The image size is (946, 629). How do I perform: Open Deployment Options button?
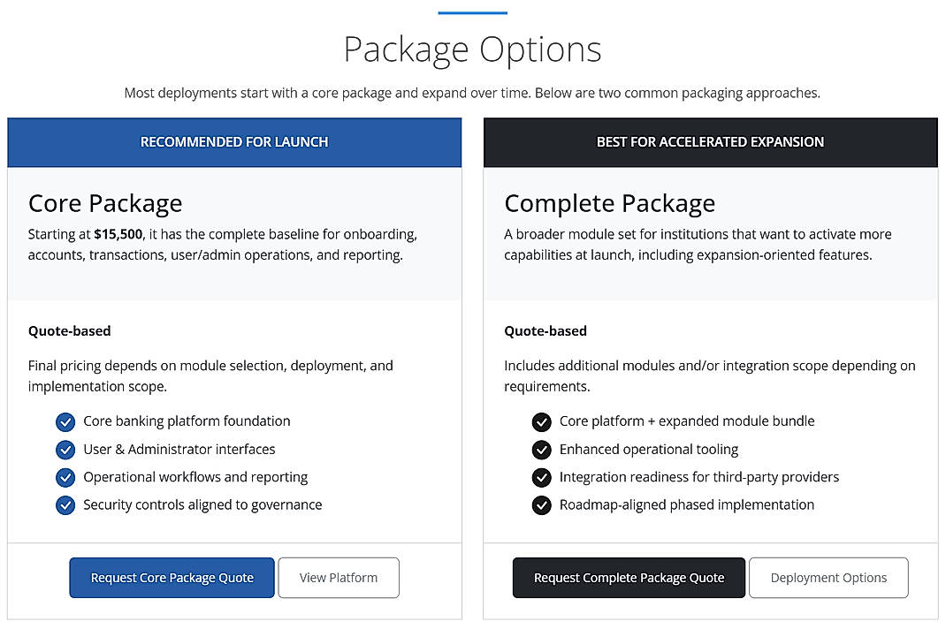(828, 578)
